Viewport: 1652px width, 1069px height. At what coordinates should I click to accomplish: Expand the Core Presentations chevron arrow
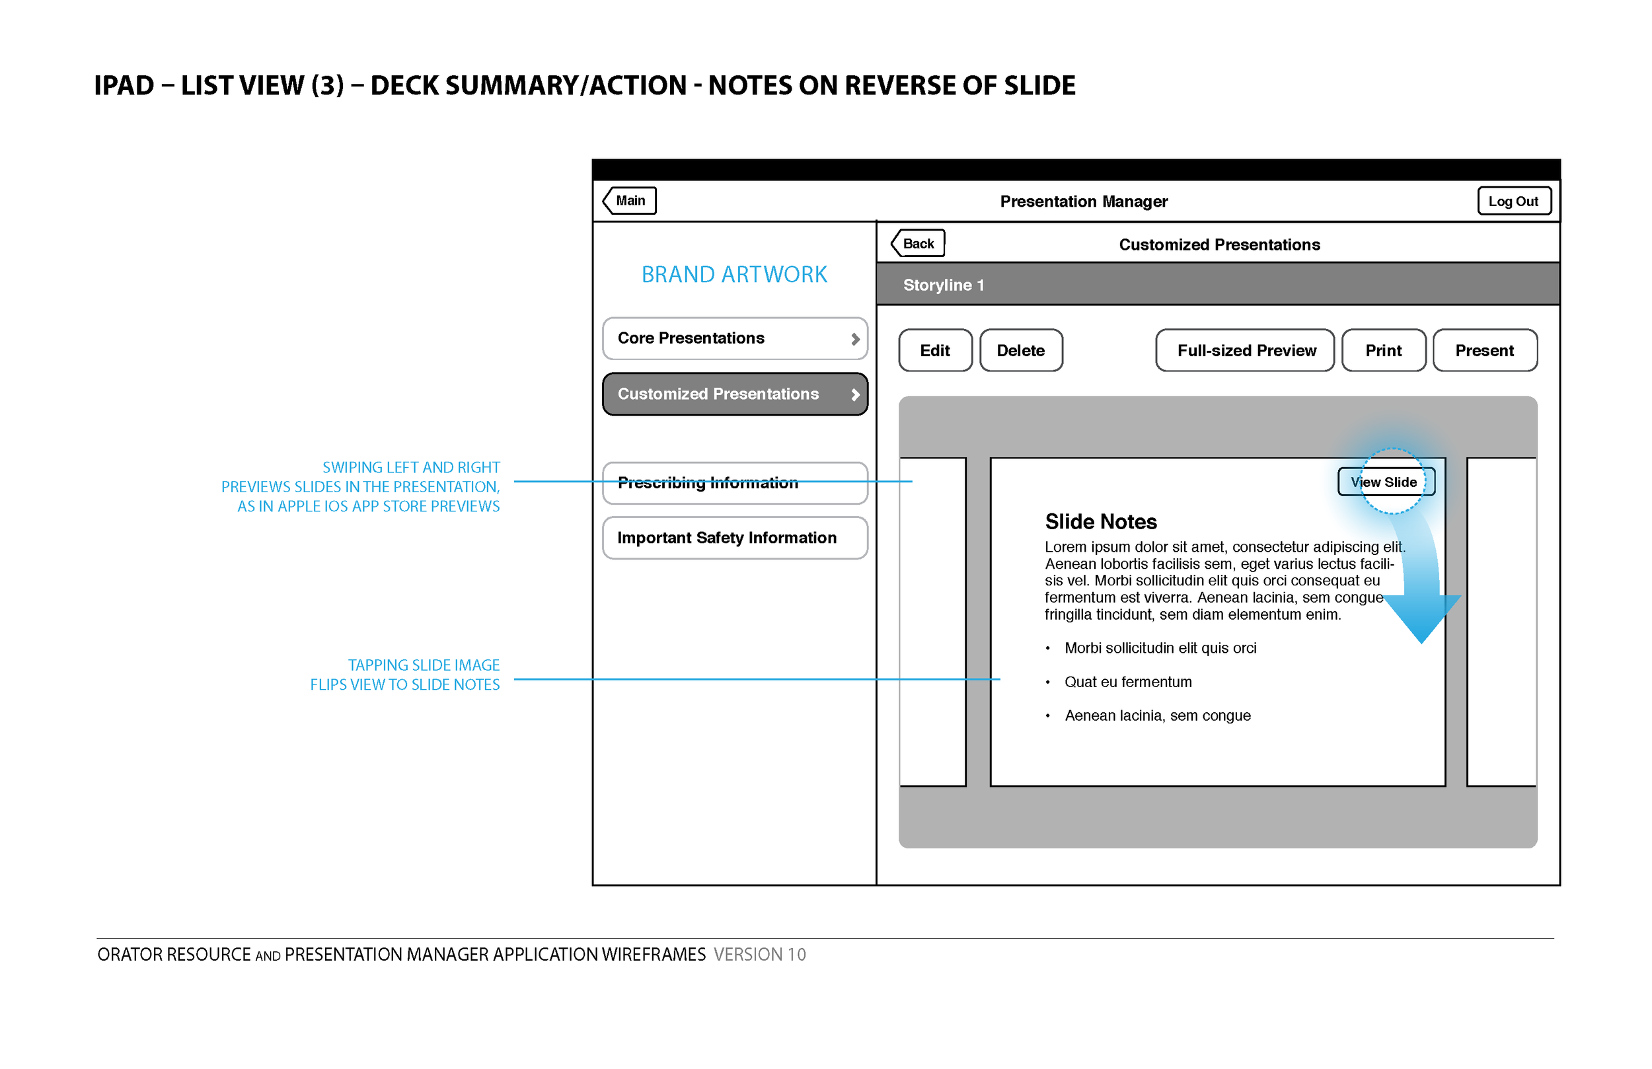point(855,339)
